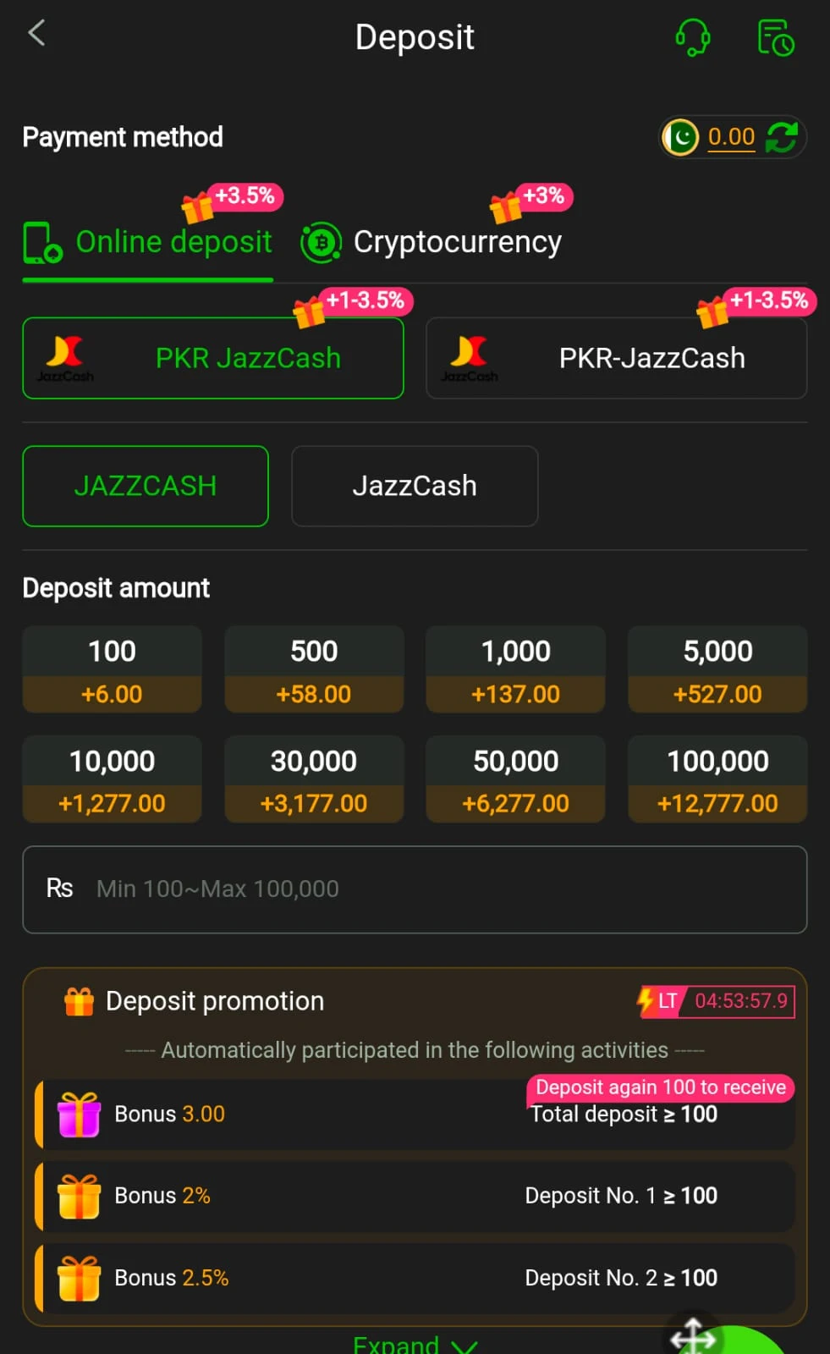Tap the pink gift Bonus 3.00 icon

tap(79, 1115)
